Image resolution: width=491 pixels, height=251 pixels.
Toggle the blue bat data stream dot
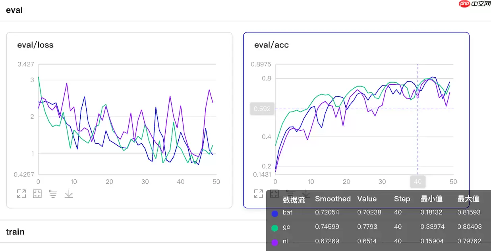[x=275, y=213]
